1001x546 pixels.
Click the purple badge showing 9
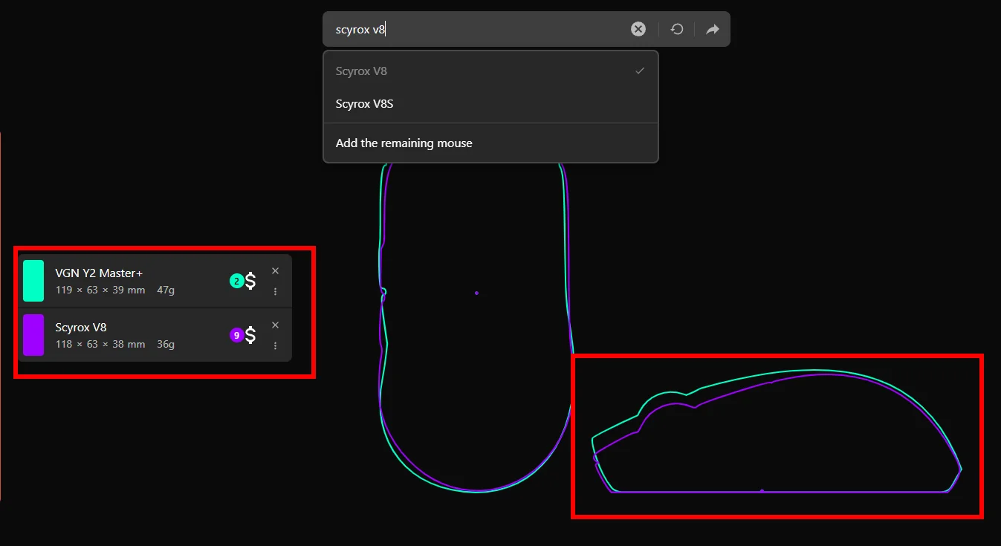(x=236, y=335)
